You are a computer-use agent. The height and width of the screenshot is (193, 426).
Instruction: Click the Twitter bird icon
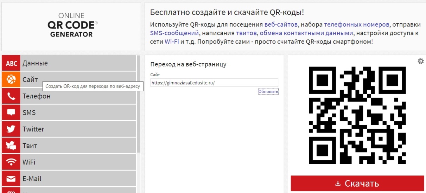coord(11,129)
